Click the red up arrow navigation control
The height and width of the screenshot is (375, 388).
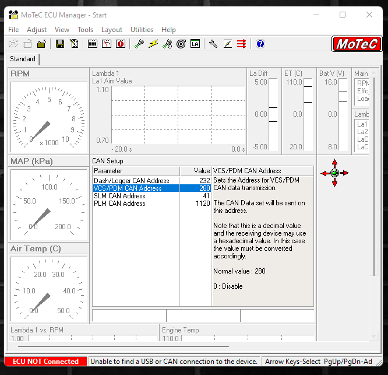334,163
